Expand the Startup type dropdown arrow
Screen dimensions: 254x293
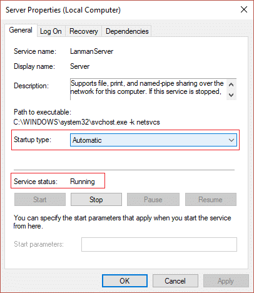231,140
